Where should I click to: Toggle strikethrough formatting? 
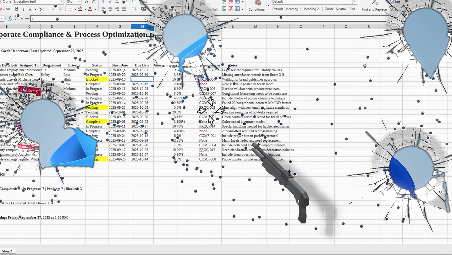(41, 9)
